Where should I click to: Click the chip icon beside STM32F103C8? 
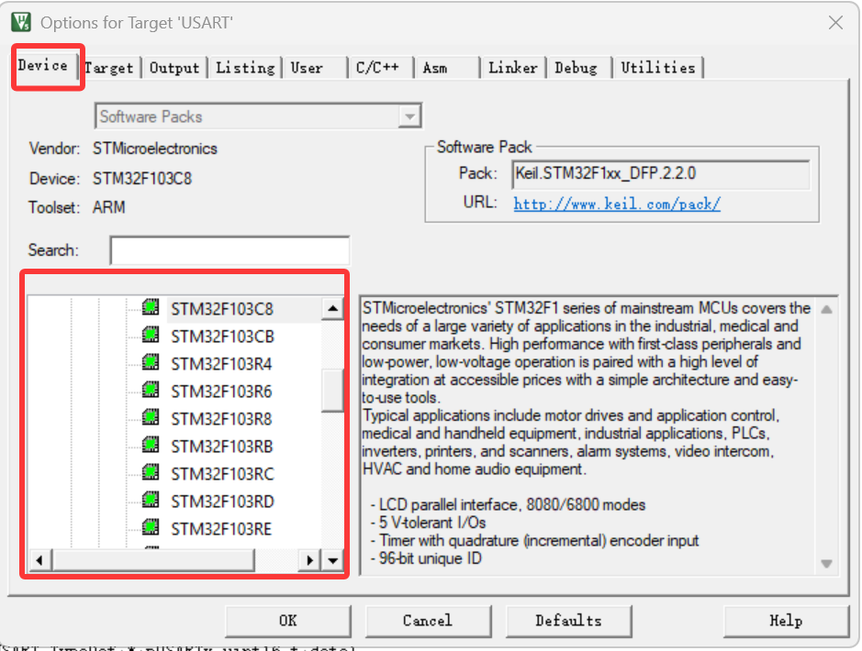[151, 307]
